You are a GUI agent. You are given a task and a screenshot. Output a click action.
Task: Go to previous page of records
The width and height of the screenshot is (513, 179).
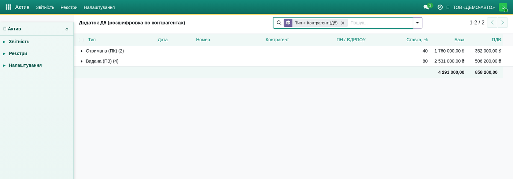[x=492, y=23]
